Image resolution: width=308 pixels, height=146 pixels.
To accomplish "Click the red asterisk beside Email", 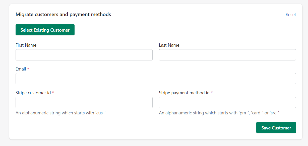I will click(28, 69).
